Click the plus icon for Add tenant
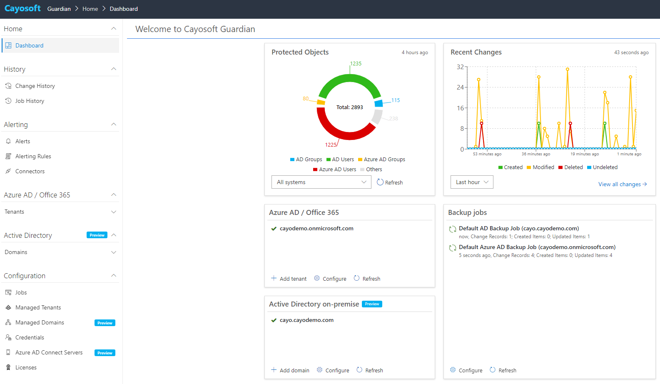660x384 pixels. tap(274, 278)
